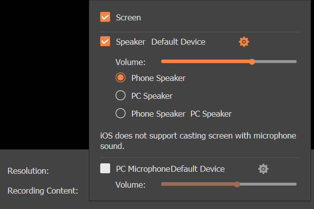Click the Screen text label
The width and height of the screenshot is (314, 209).
pos(128,18)
